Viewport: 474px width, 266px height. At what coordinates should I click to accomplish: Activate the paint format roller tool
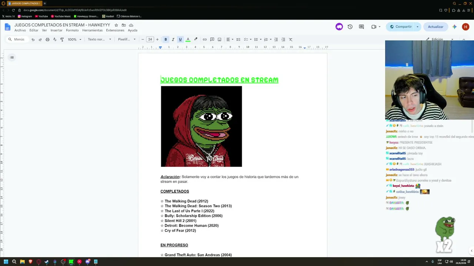(x=62, y=40)
